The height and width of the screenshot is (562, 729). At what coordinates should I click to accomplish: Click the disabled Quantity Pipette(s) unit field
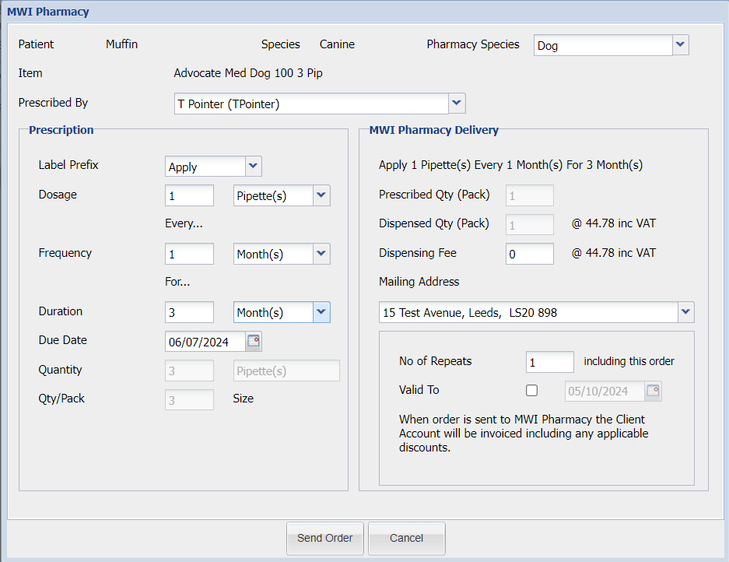click(286, 371)
